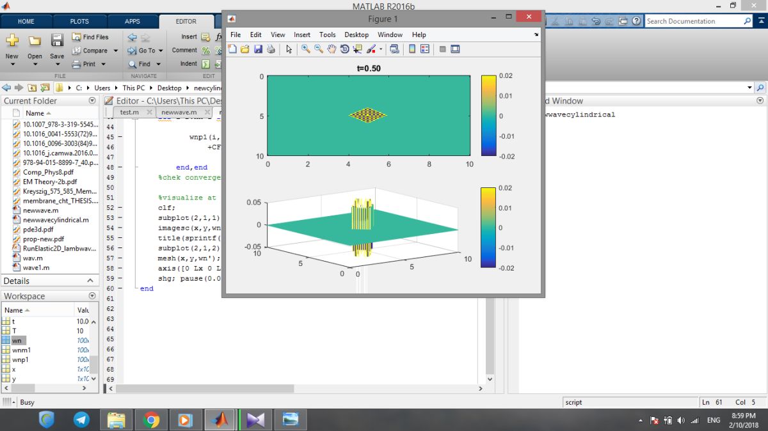Click the Comment percent icon
This screenshot has width=768, height=431.
click(205, 51)
